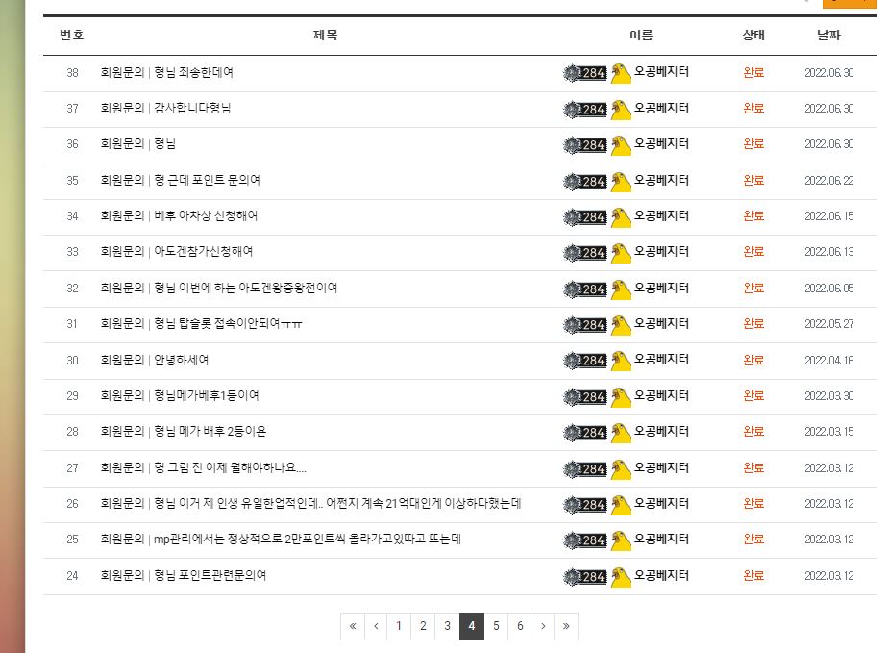Click the level 284 badge in row 38
Viewport: 890px width, 653px height.
coord(585,73)
